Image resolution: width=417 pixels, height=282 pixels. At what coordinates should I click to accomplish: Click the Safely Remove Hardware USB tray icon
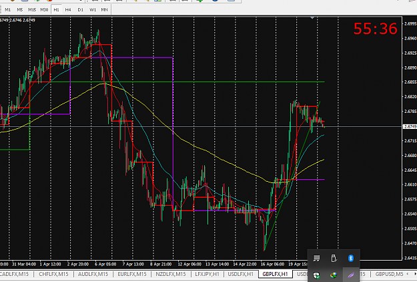(334, 258)
